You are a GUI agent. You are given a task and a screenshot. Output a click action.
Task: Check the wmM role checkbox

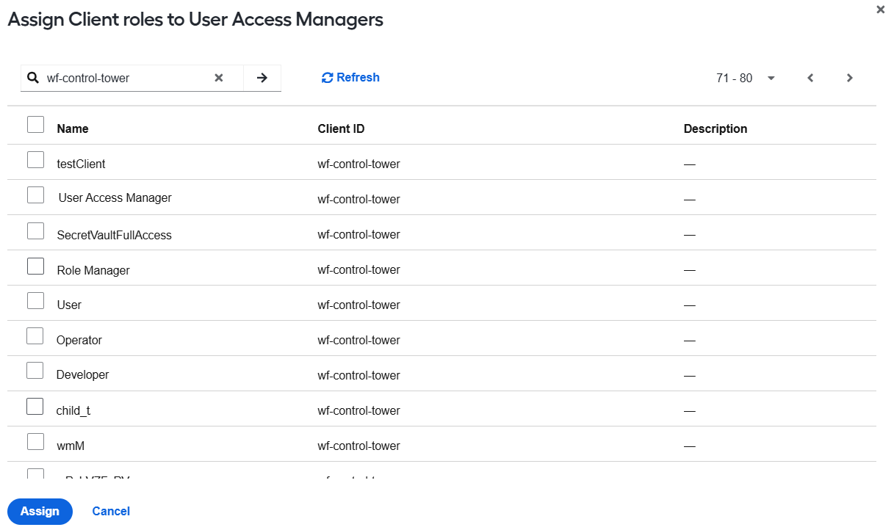[35, 441]
